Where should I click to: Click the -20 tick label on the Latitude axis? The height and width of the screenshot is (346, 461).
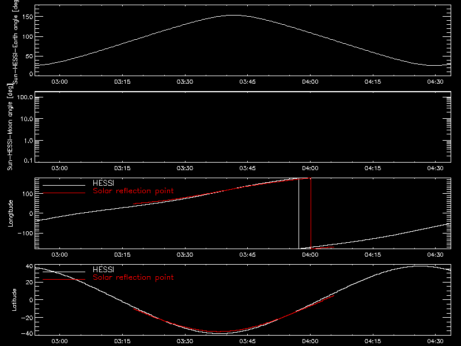(x=28, y=318)
